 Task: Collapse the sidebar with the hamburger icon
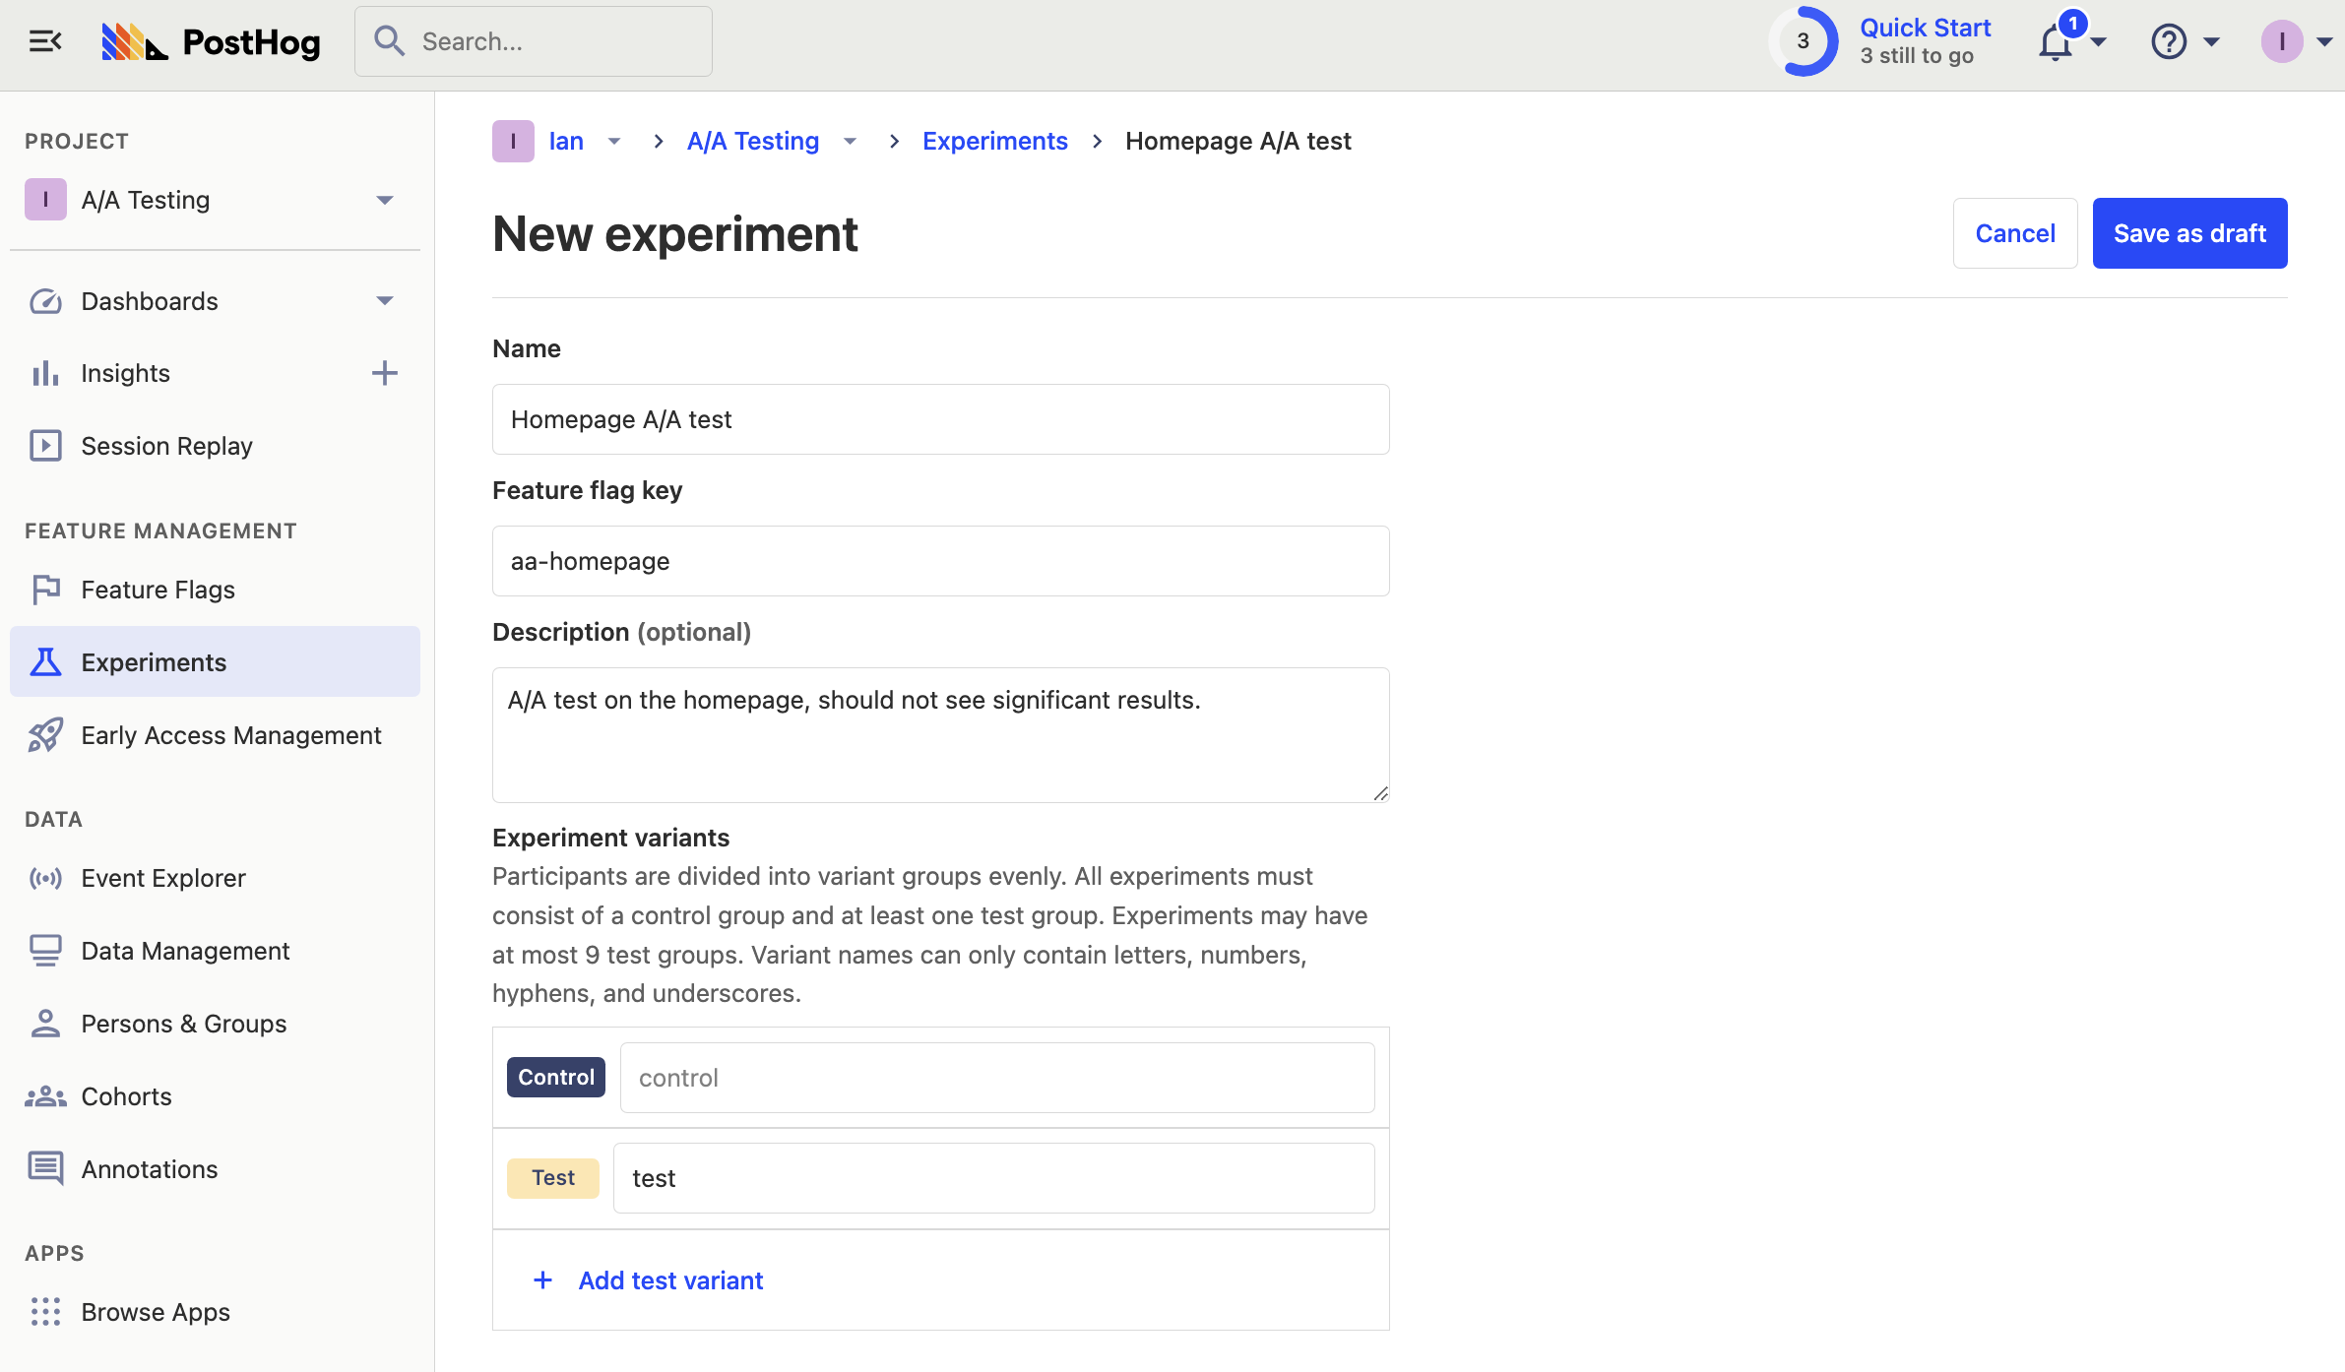45,41
